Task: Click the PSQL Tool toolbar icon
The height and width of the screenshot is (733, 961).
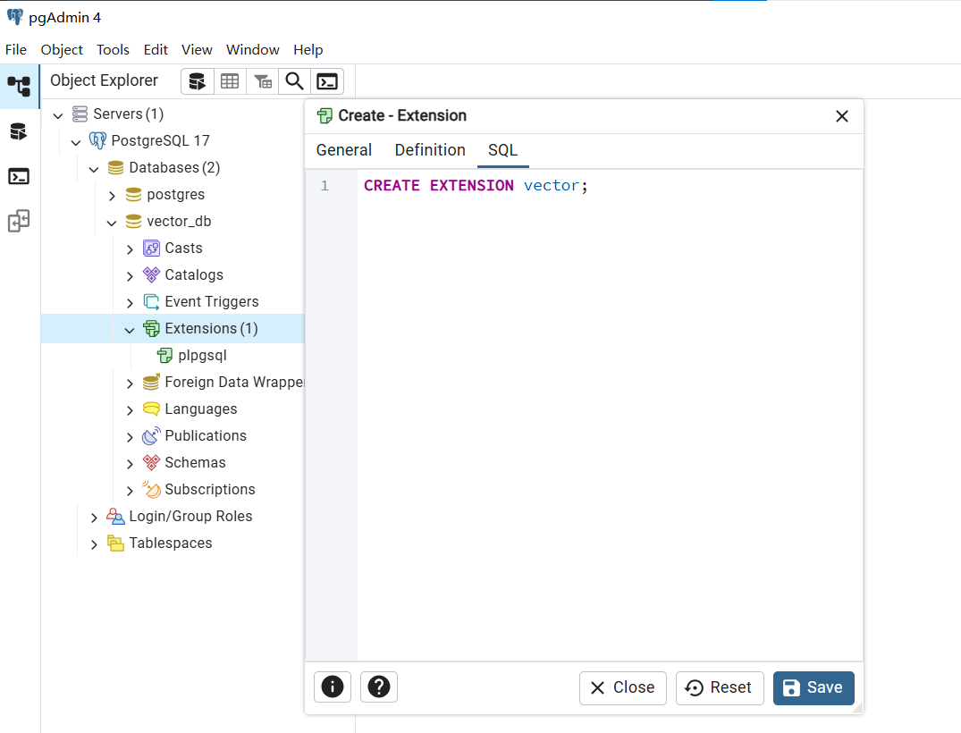Action: [327, 81]
